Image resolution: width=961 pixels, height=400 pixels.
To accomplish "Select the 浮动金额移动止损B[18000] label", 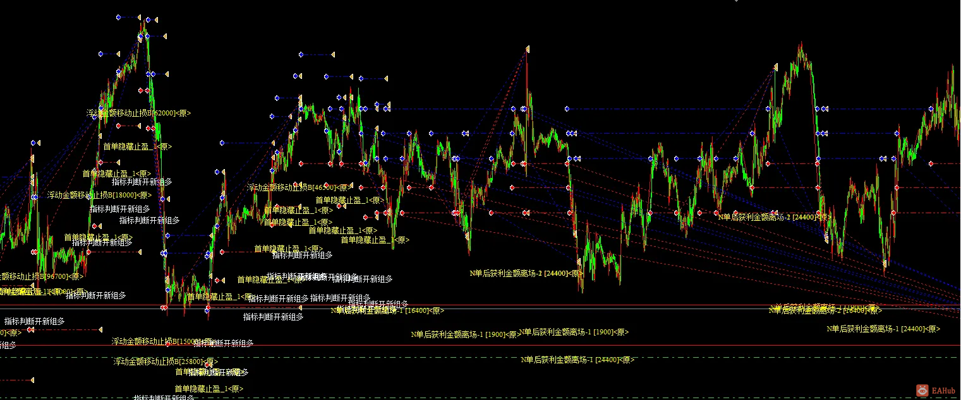I will (99, 195).
